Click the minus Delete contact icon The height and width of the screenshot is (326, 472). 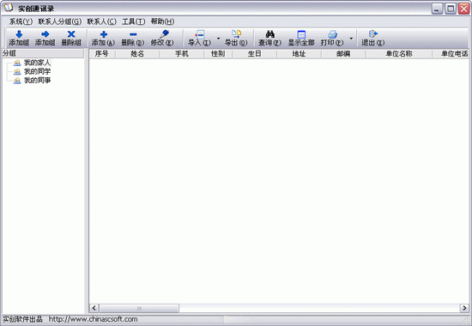tap(133, 34)
